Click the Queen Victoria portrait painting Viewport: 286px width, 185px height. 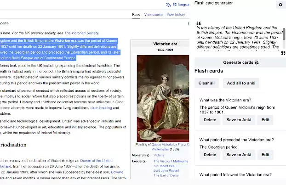click(163, 98)
